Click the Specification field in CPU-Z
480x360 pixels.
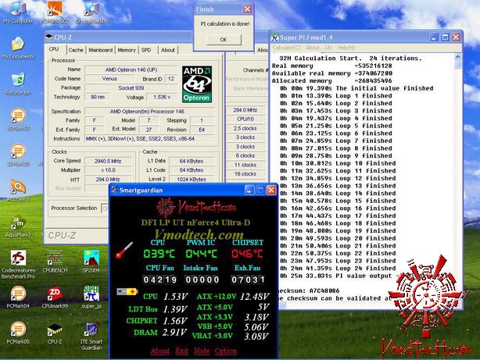149,112
